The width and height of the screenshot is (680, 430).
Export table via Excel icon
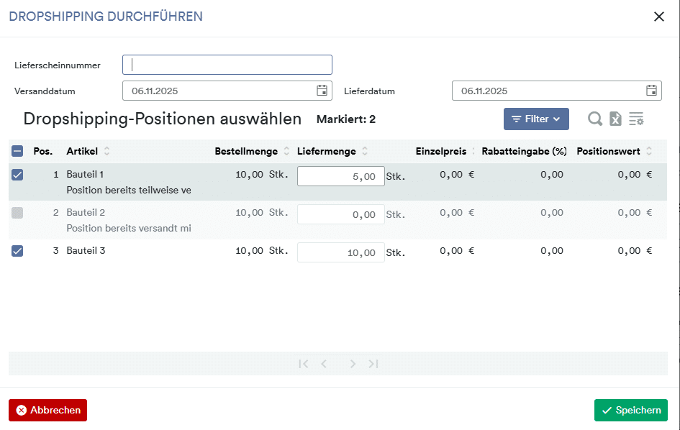pos(615,119)
